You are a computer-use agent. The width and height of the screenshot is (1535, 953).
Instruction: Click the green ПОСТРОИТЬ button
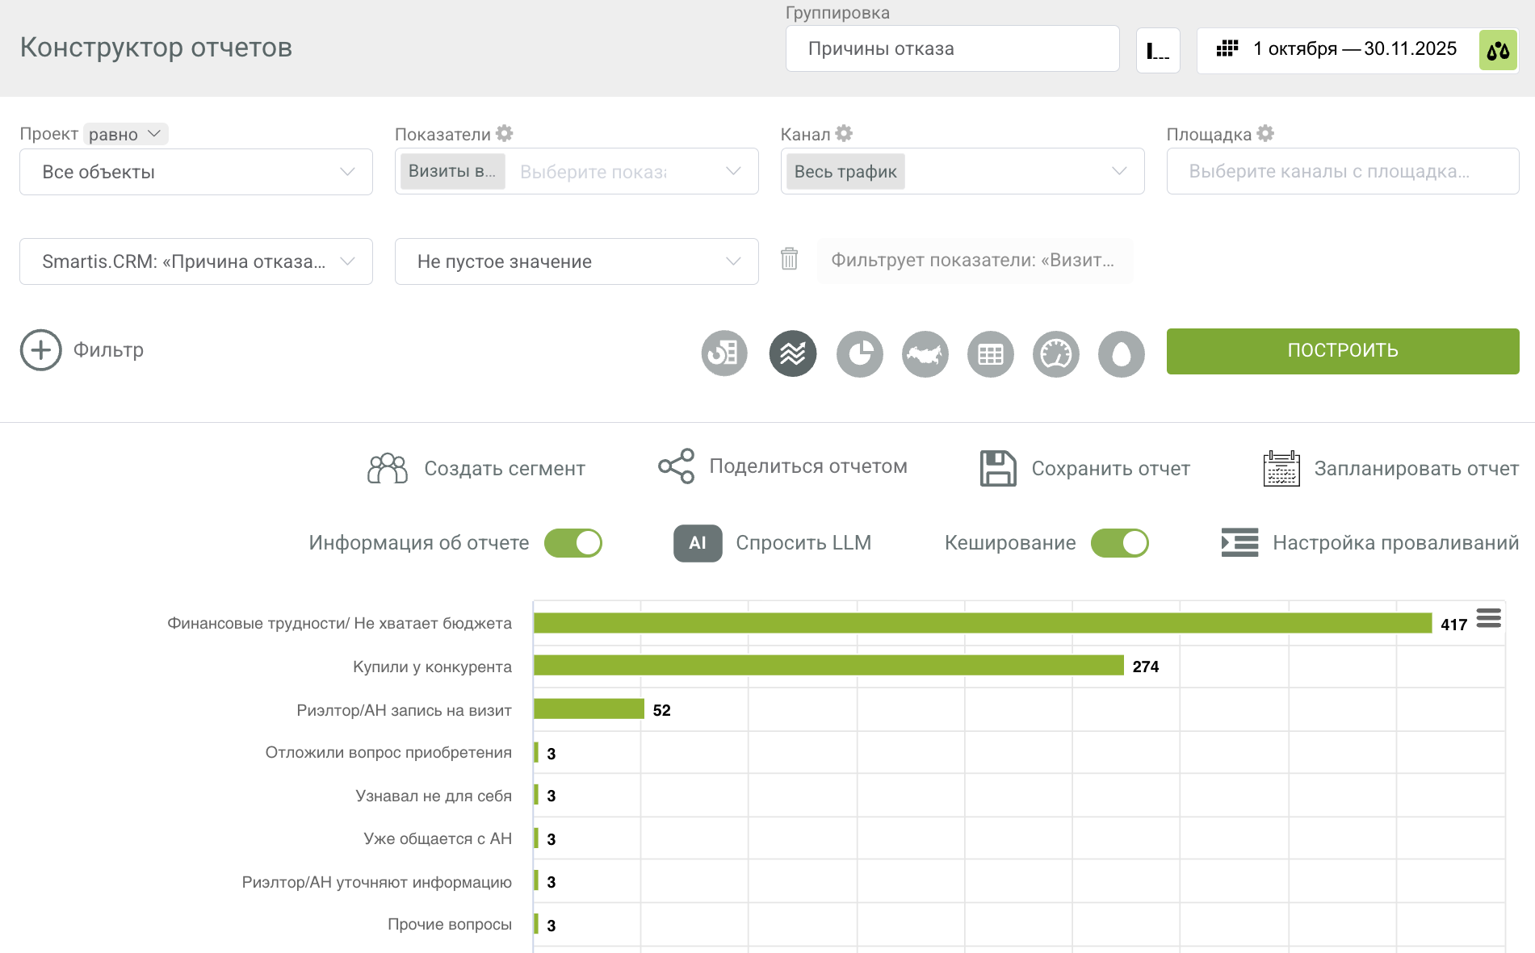pyautogui.click(x=1343, y=351)
